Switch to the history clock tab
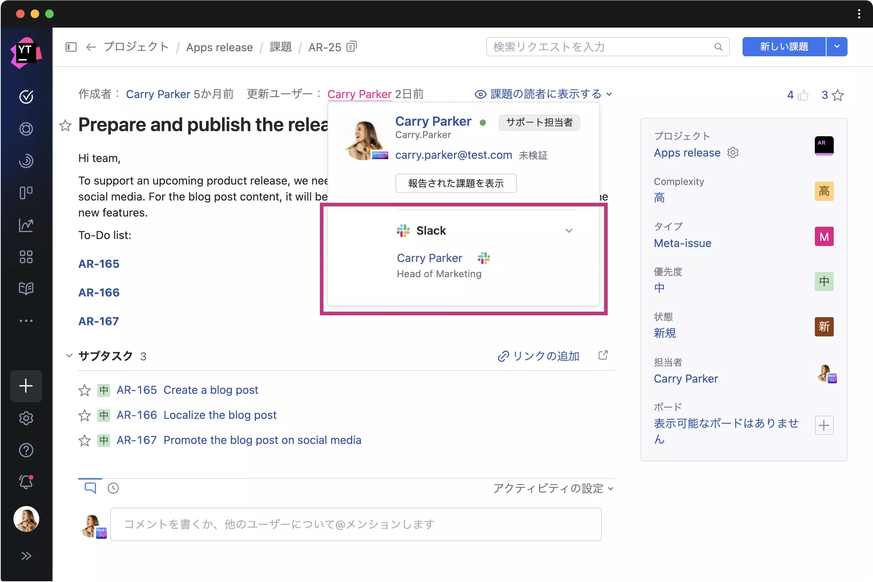The image size is (873, 582). coord(113,488)
